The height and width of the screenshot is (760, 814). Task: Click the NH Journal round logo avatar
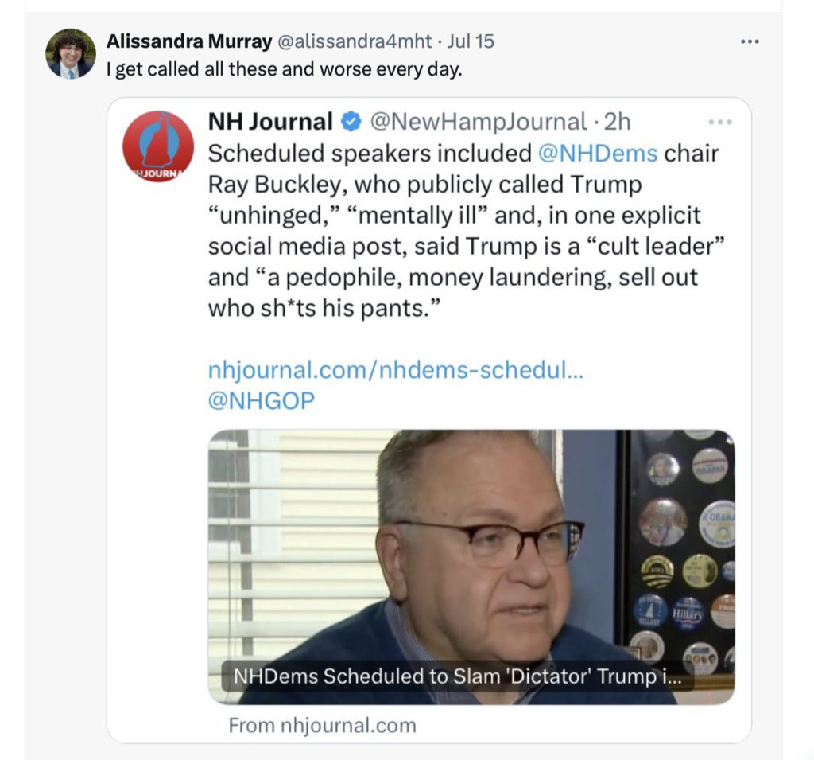158,146
